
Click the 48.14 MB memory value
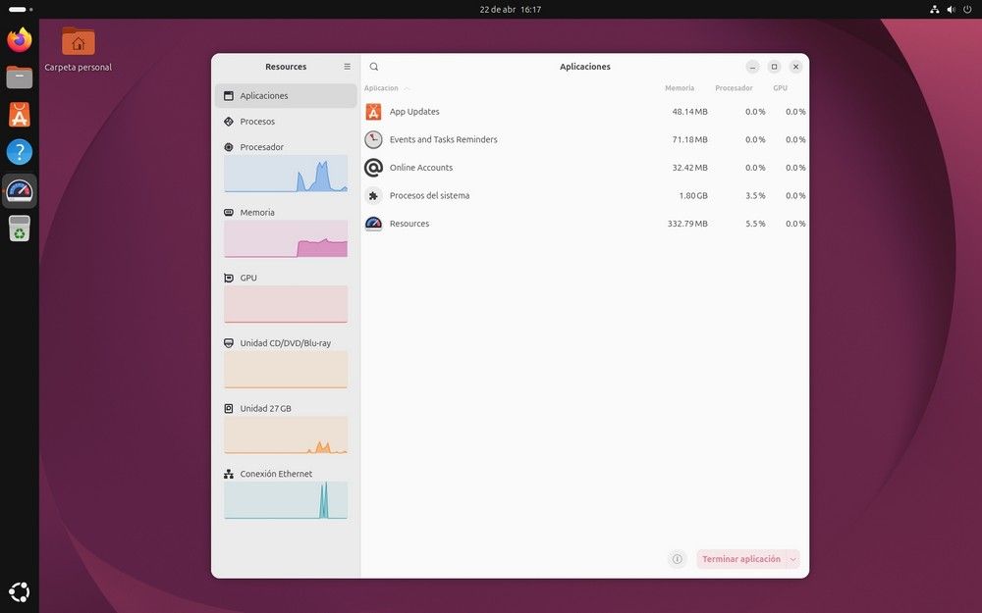point(689,112)
